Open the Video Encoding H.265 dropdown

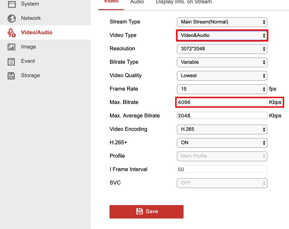pyautogui.click(x=222, y=130)
